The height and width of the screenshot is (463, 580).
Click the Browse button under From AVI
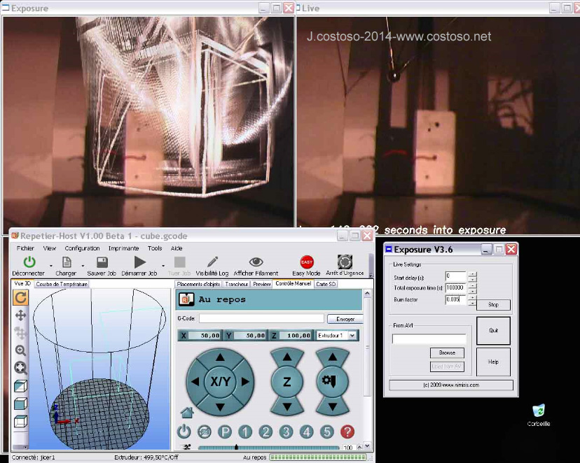tap(447, 353)
